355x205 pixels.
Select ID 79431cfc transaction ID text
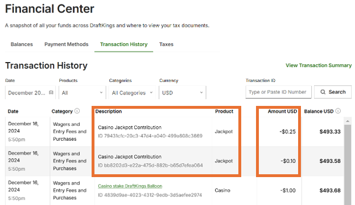tap(150, 136)
